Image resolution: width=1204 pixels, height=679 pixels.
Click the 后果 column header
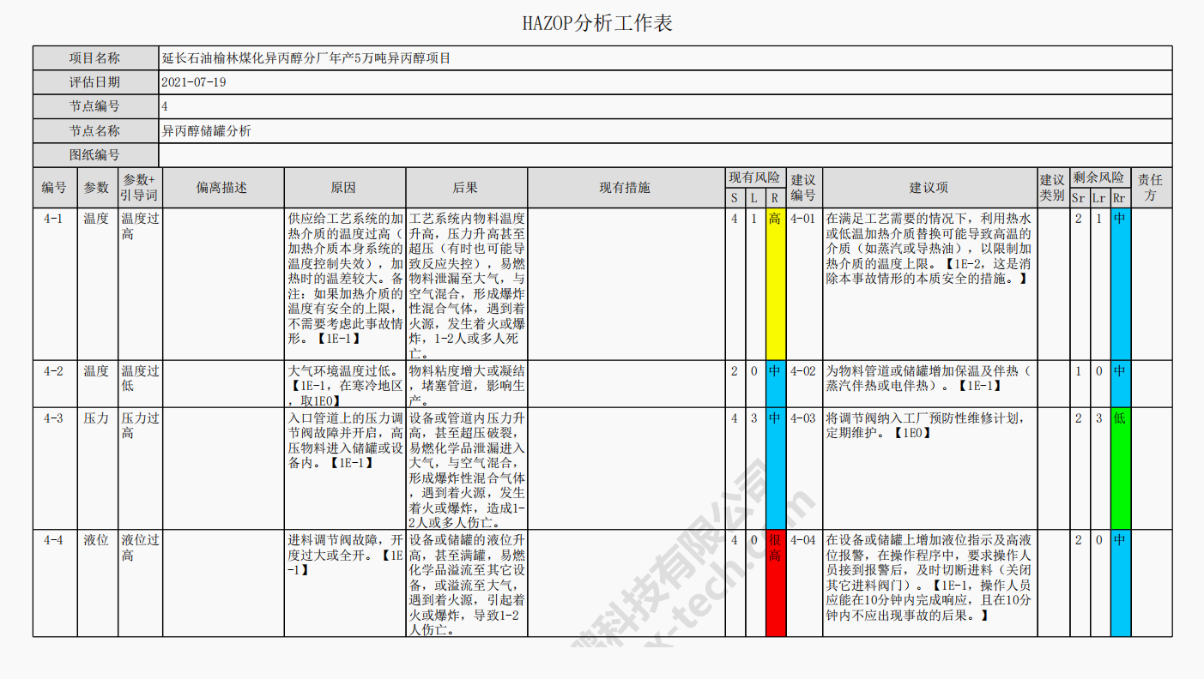click(467, 188)
